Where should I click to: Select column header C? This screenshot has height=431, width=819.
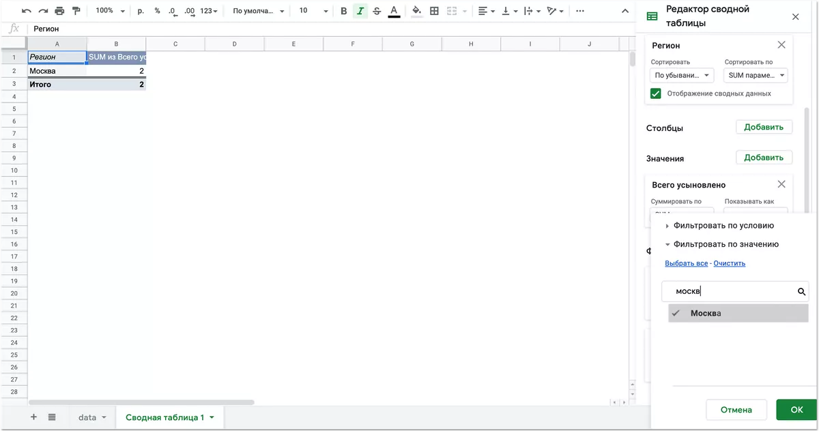(x=175, y=44)
